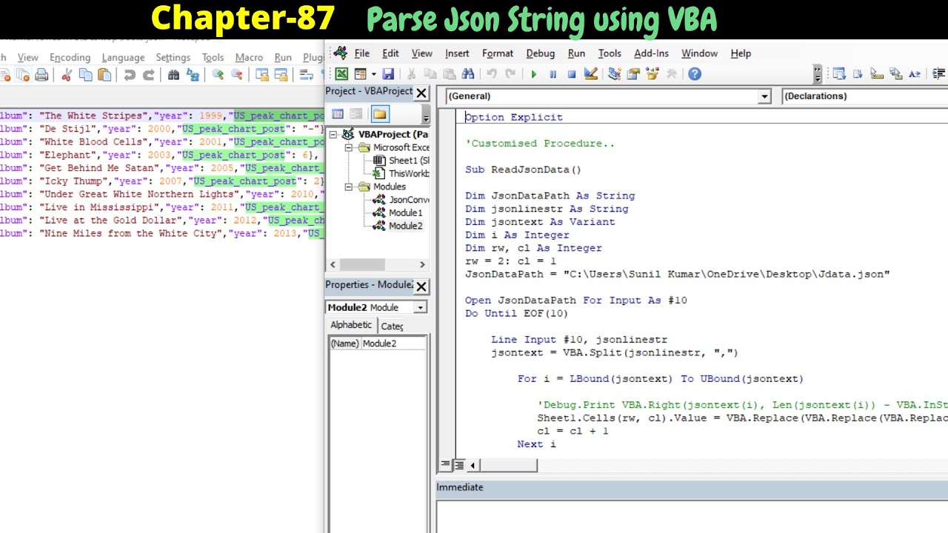The width and height of the screenshot is (948, 533).
Task: Toggle synchronize horizontal scrolling in Notepad++
Action: 281,75
